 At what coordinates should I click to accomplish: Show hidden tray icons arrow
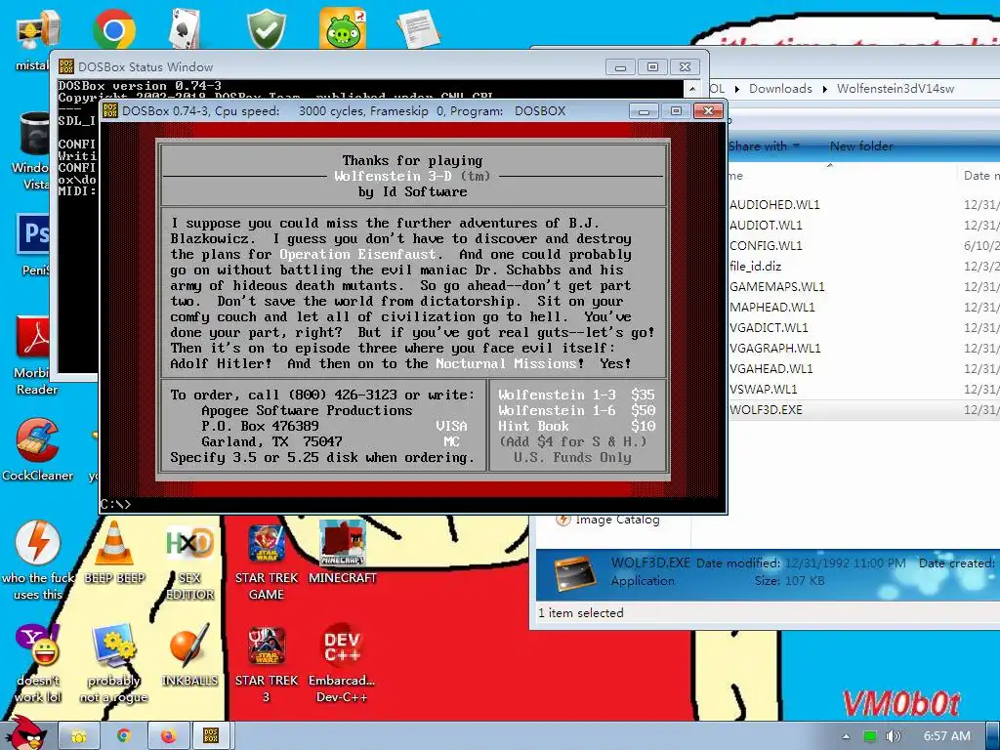tap(846, 736)
